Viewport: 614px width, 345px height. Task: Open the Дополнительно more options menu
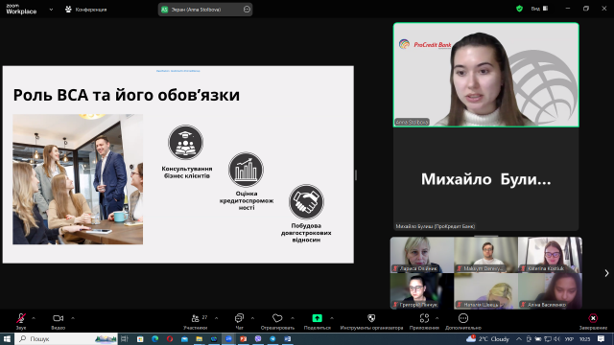click(x=463, y=321)
